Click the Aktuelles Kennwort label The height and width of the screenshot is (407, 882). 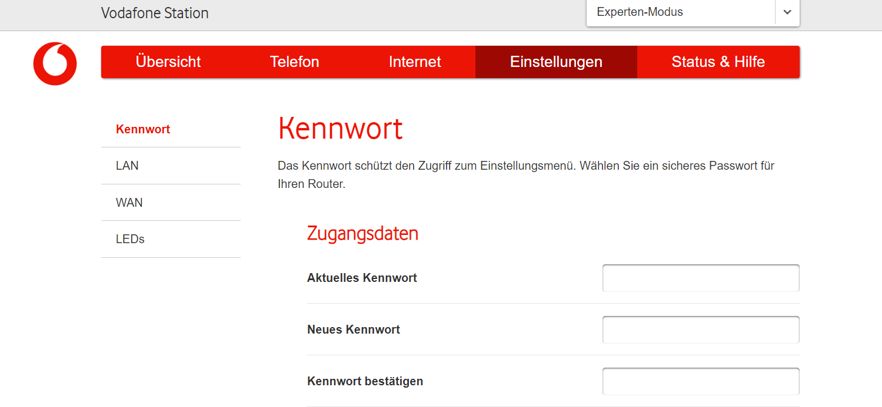click(362, 278)
